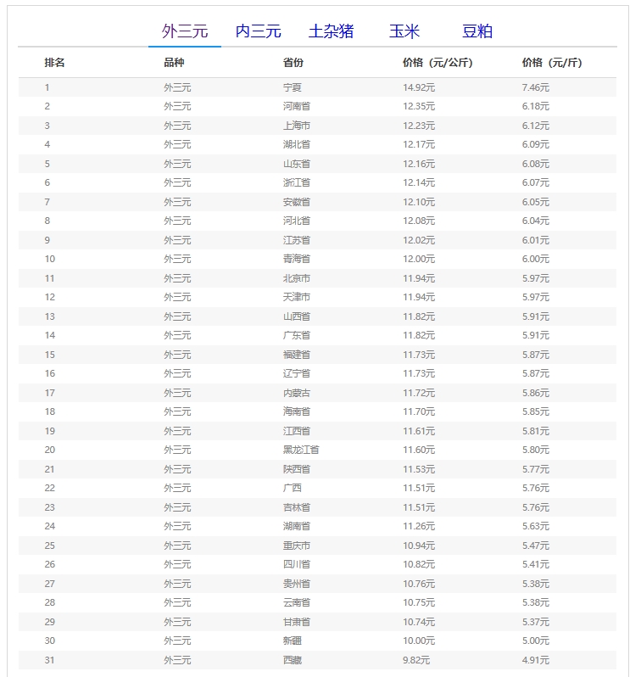Click the 省份 column header
This screenshot has height=677, width=641.
pos(293,63)
